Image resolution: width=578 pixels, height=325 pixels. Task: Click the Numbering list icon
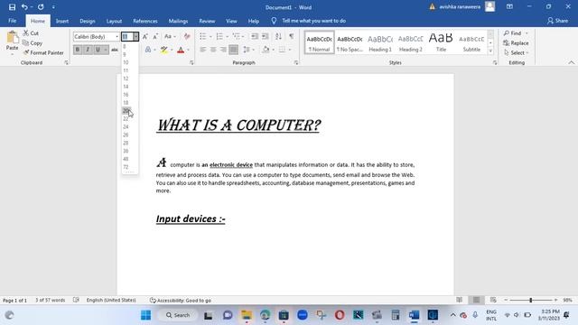[219, 36]
